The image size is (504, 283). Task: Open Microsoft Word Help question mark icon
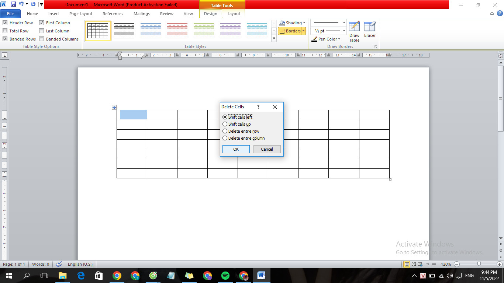coord(500,14)
